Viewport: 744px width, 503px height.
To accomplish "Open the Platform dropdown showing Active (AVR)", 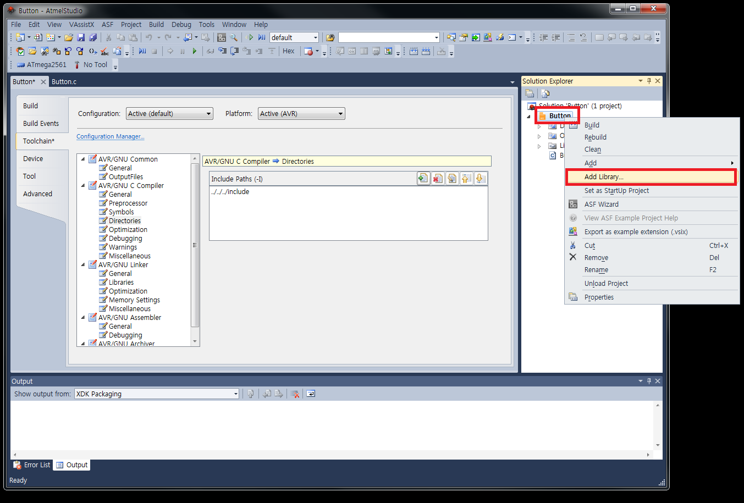I will coord(301,114).
